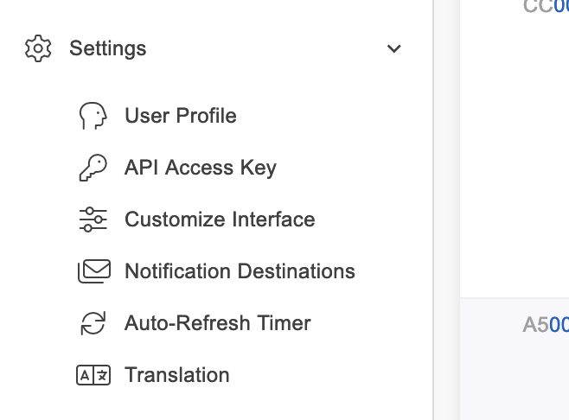This screenshot has width=569, height=420.
Task: Click the white content card area
Action: (x=514, y=156)
